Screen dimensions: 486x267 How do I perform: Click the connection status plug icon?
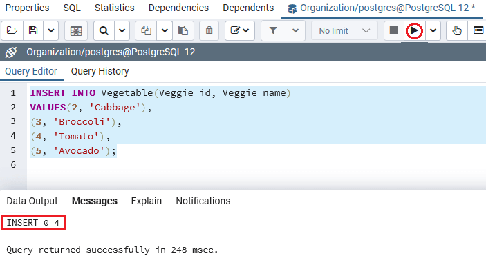point(11,52)
